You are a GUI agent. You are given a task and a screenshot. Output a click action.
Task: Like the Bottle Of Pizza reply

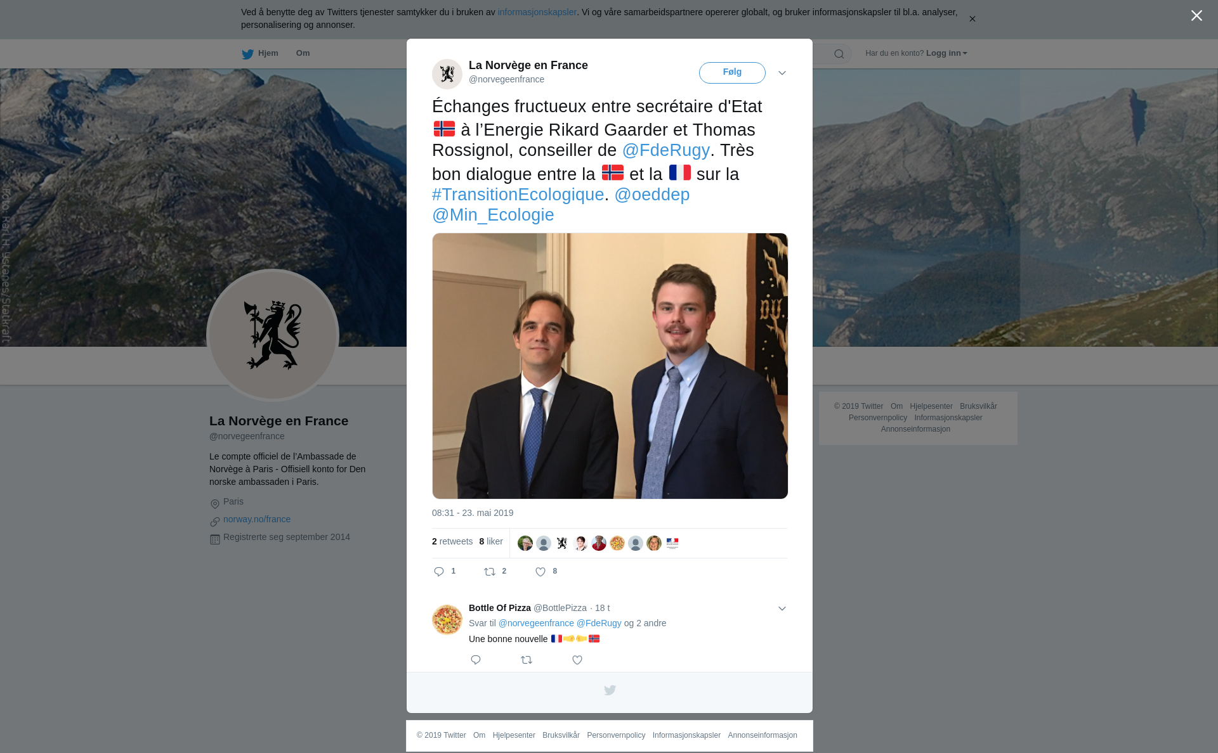[x=577, y=660]
